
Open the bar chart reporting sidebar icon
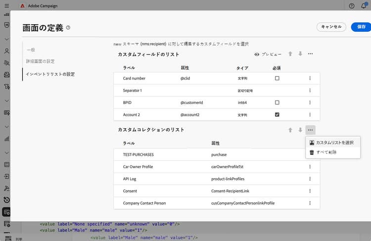click(6, 139)
